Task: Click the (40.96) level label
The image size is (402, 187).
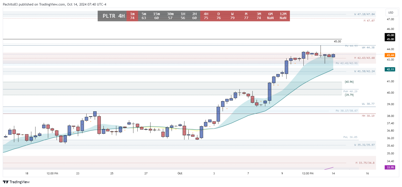Action: click(349, 82)
